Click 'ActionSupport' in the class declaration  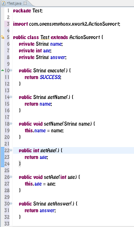pos(85,37)
